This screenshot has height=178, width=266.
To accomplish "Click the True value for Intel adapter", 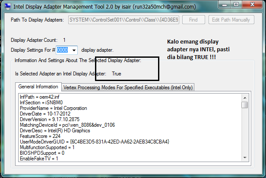I will (x=117, y=74).
